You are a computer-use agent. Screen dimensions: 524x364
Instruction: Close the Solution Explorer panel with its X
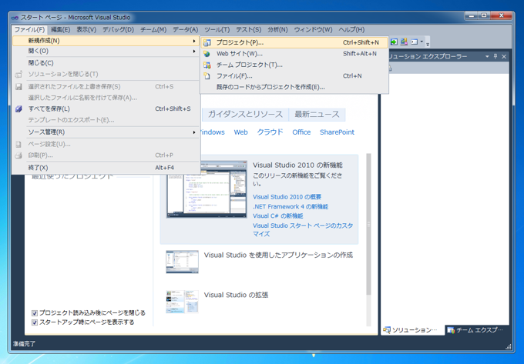point(504,57)
